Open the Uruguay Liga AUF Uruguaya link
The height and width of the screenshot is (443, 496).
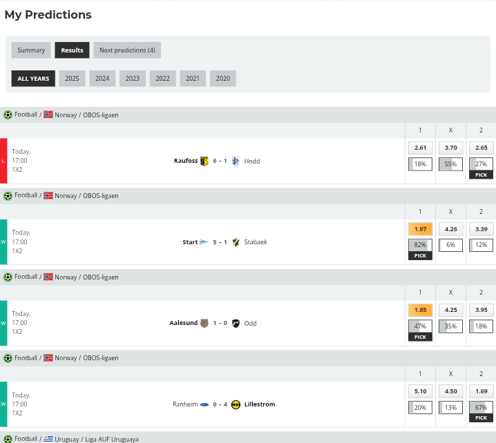point(111,439)
